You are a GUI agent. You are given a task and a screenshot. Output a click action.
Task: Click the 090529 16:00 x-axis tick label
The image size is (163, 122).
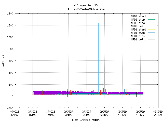[x=140, y=113]
